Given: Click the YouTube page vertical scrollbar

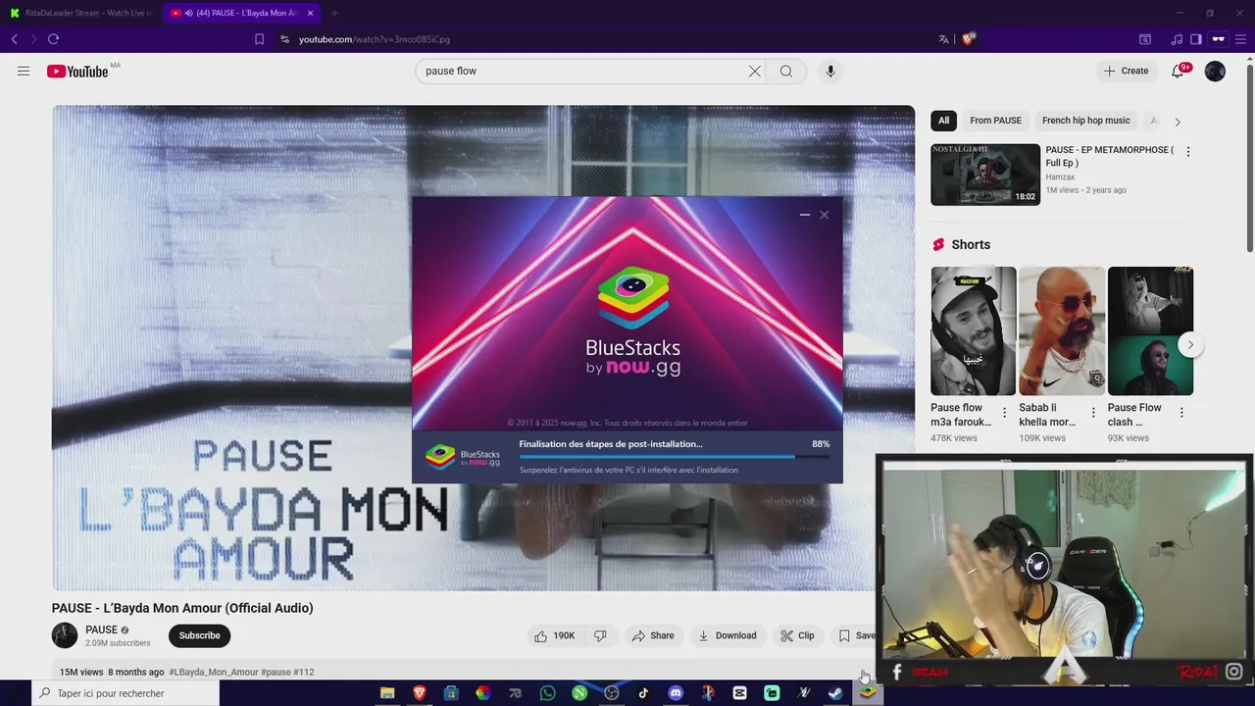Looking at the screenshot, I should [1249, 157].
